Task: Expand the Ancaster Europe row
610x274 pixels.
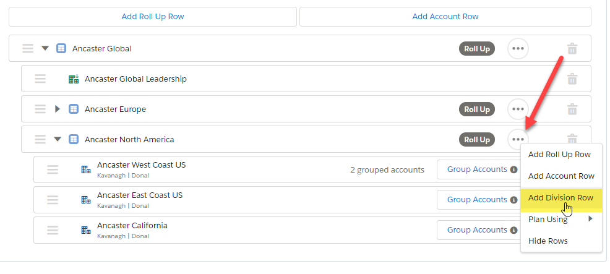Action: [x=58, y=109]
